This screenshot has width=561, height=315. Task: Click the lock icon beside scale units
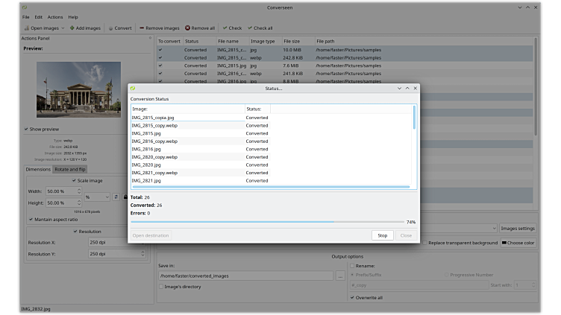(125, 197)
